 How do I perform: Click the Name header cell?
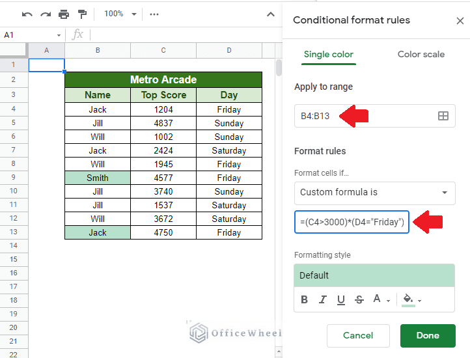(x=98, y=95)
